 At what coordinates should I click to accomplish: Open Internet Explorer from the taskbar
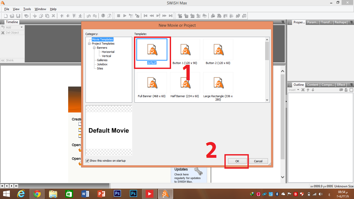21,194
